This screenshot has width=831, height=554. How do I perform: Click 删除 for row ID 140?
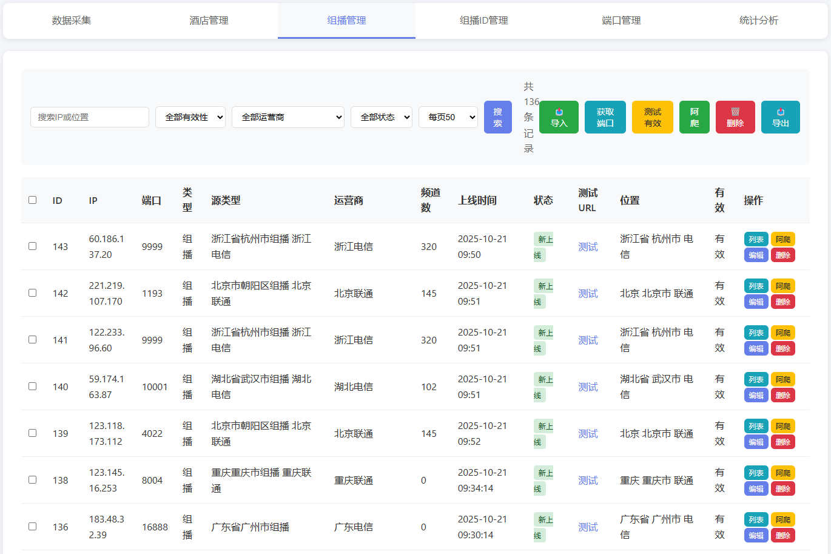[782, 395]
